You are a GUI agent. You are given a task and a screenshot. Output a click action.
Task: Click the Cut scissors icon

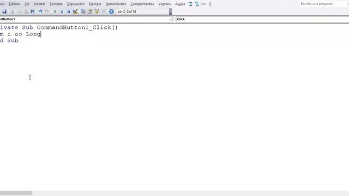13,11
